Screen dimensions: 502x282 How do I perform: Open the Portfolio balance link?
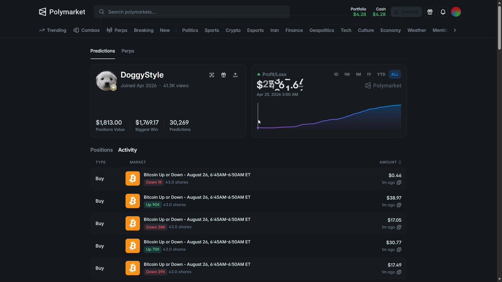(x=359, y=12)
